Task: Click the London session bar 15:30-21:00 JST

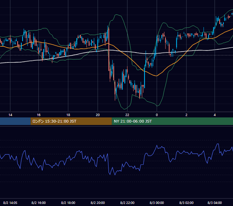Action: tap(71, 121)
